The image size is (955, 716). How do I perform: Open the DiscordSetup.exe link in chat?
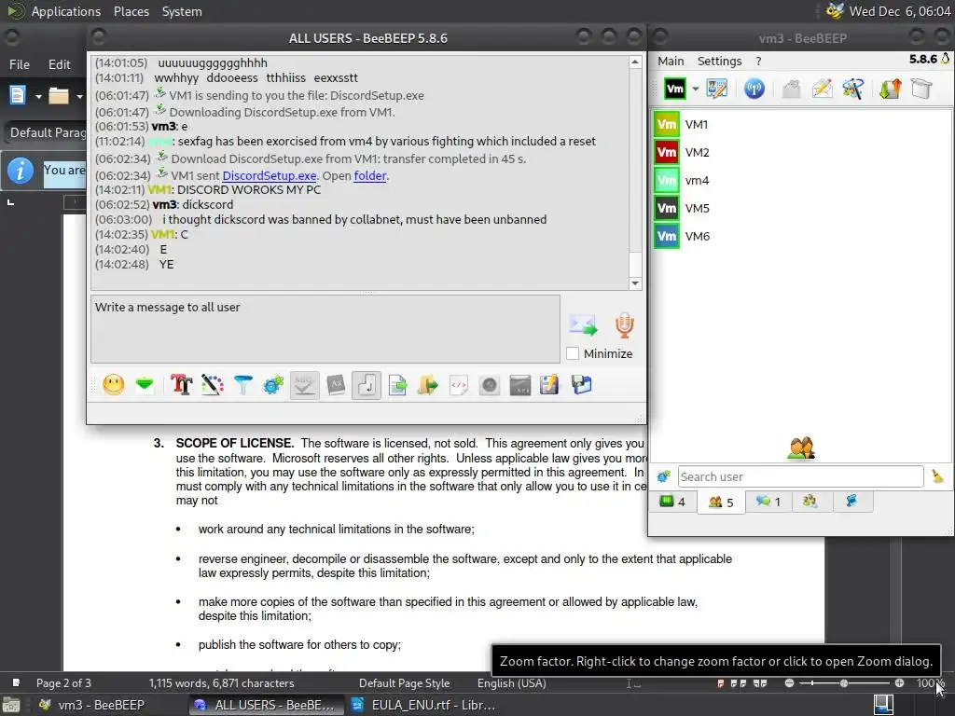click(x=270, y=175)
